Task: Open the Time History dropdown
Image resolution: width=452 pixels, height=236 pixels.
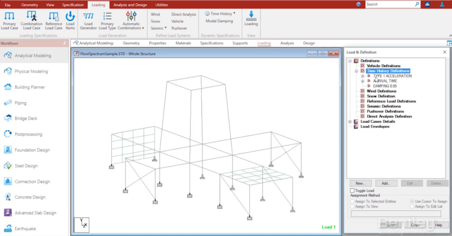Action: [220, 14]
